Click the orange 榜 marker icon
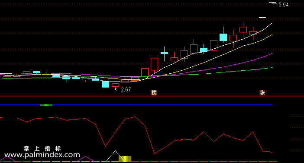The height and width of the screenshot is (163, 304). pos(154,93)
